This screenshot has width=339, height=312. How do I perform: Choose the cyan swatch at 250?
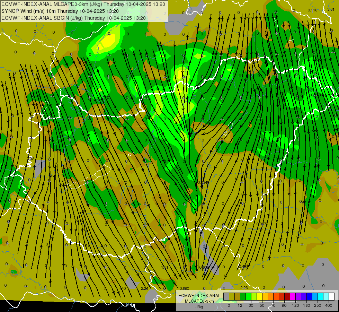pos(321,296)
